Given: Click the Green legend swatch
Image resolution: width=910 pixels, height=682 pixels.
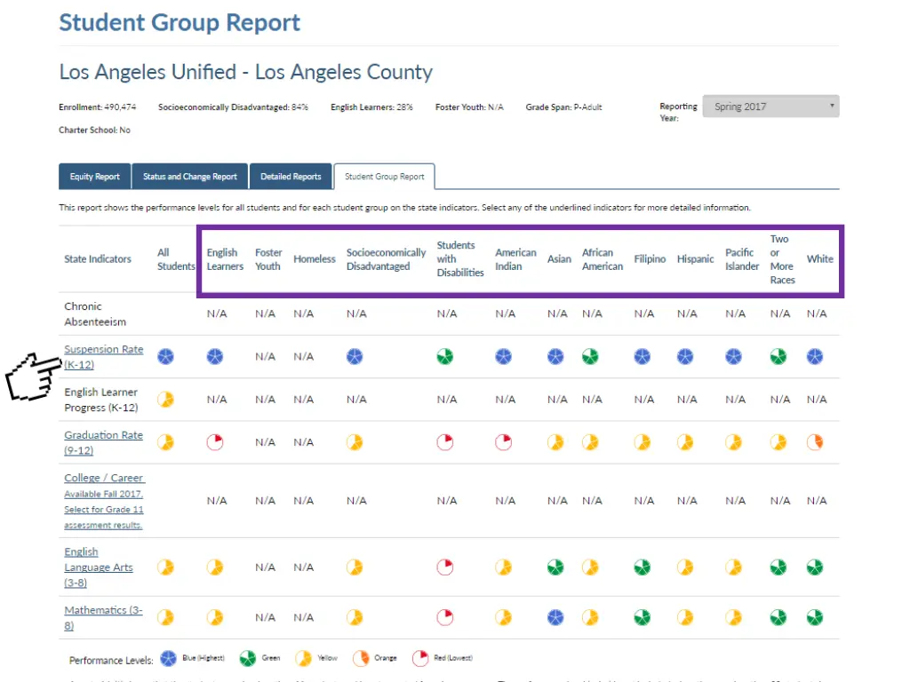Looking at the screenshot, I should coord(248,658).
